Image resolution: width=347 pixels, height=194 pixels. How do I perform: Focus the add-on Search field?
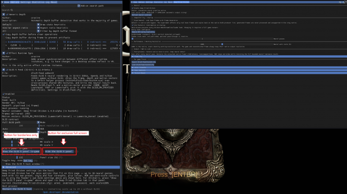click(61, 10)
